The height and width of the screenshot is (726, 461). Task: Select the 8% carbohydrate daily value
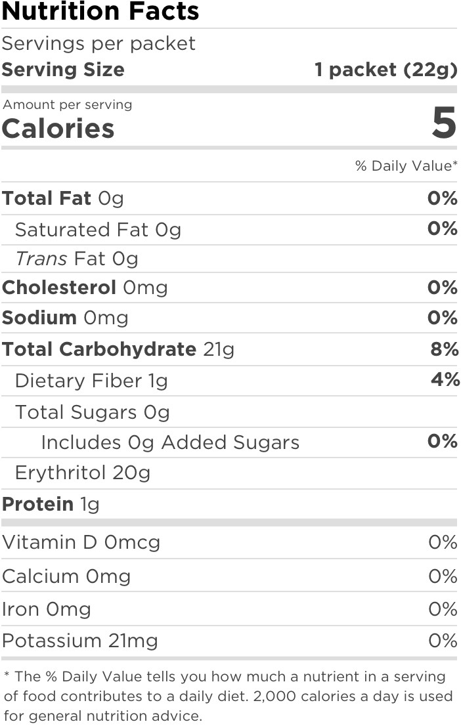(x=444, y=349)
